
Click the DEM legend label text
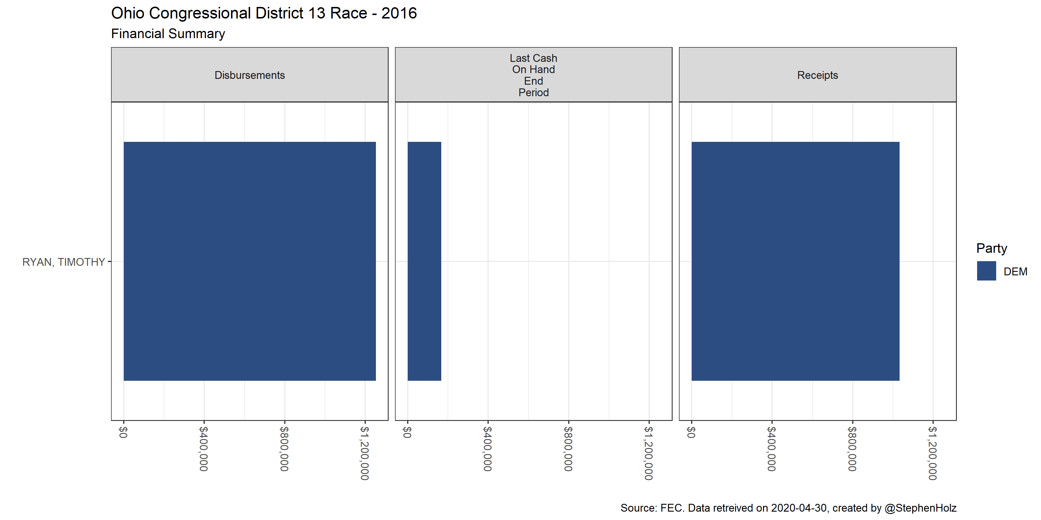click(1015, 271)
